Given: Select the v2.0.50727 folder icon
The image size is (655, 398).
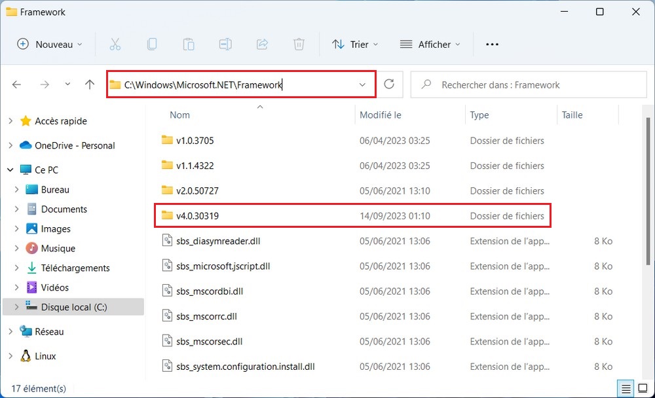Looking at the screenshot, I should tap(167, 190).
